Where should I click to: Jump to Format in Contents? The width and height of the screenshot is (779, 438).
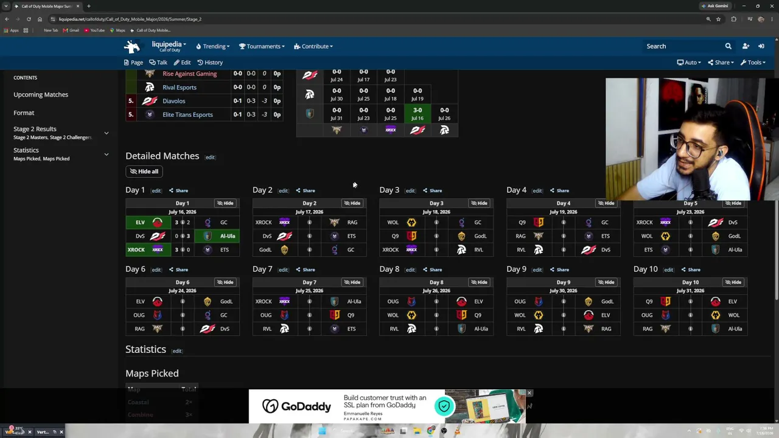[24, 113]
